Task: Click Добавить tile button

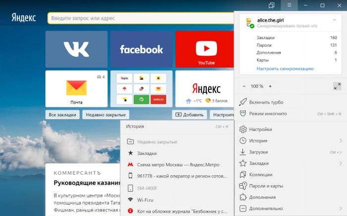Action: tap(189, 115)
